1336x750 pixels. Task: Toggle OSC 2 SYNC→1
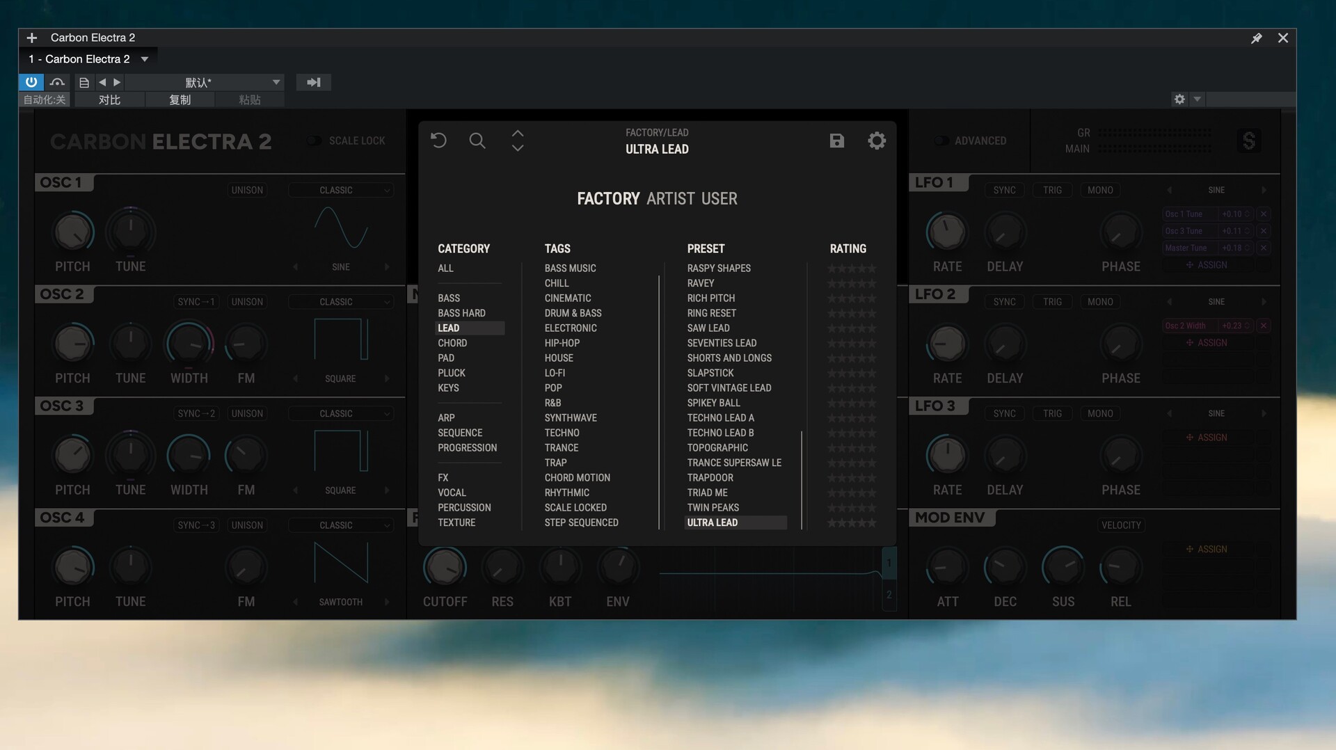(x=196, y=302)
